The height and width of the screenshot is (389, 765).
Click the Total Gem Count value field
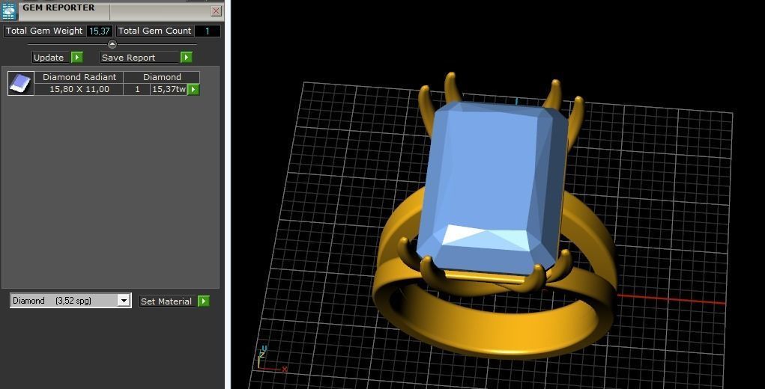pos(208,31)
